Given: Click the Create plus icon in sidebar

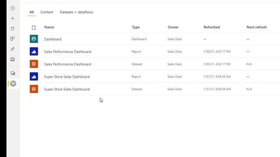Looking at the screenshot, I should pos(13,18).
